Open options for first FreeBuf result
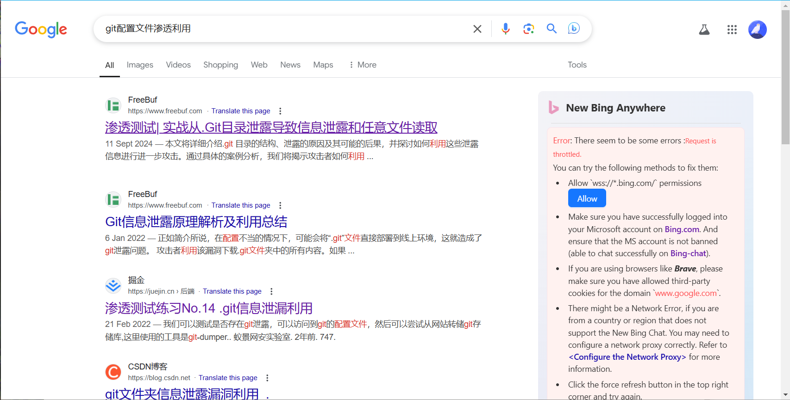This screenshot has width=790, height=400. [x=280, y=111]
